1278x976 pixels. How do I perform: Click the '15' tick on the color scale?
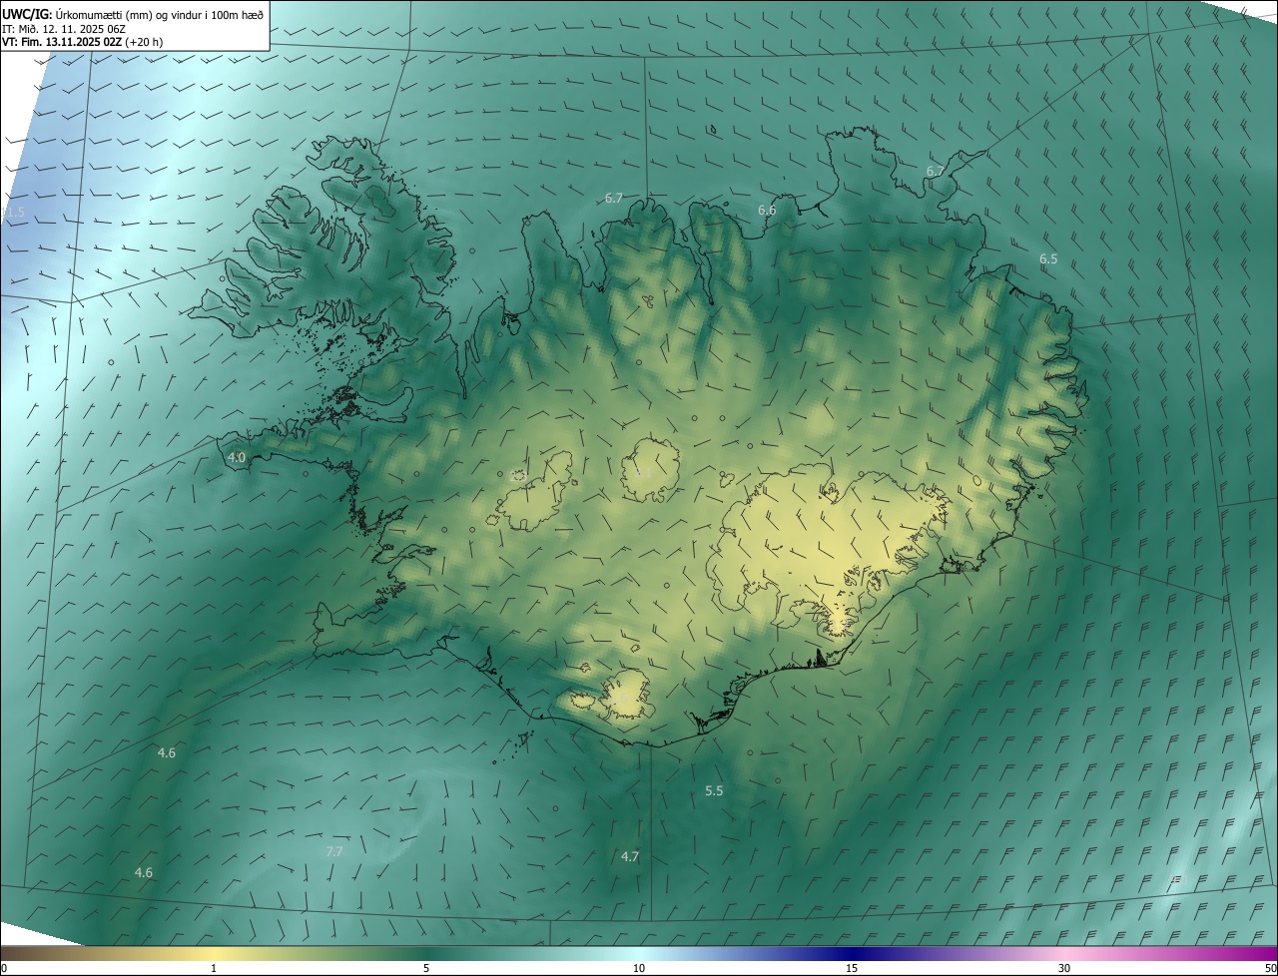pyautogui.click(x=852, y=968)
